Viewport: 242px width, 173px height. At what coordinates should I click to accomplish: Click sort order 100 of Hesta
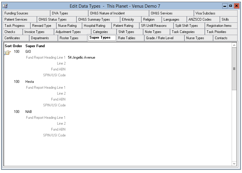[17, 82]
